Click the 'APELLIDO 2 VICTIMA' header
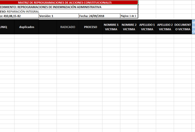This screenshot has height=132, width=195. point(165,27)
